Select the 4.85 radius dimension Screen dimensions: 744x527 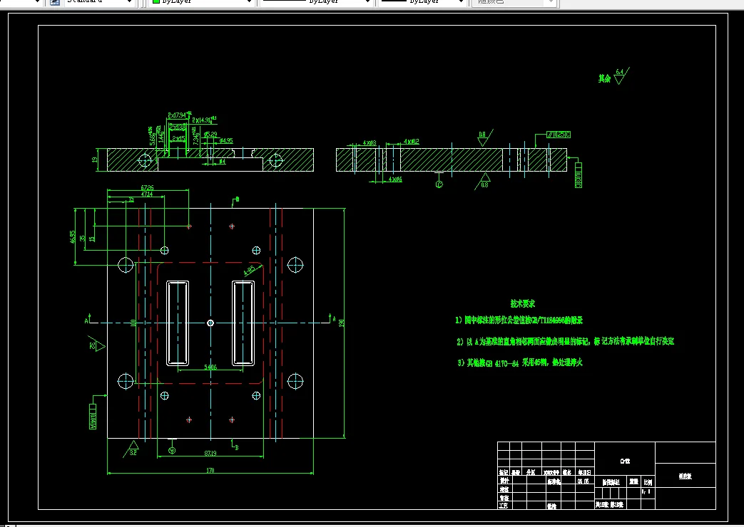click(x=249, y=271)
